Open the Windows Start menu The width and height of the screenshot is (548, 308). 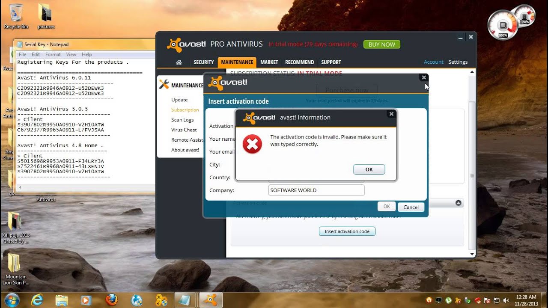pyautogui.click(x=12, y=299)
